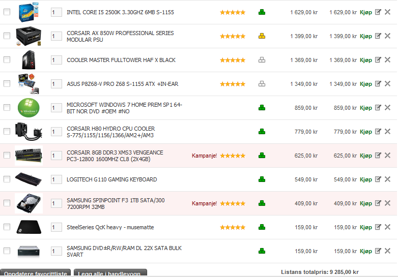The image size is (398, 277).
Task: Edit icon for Samsung Spinpoint F3 row
Action: click(x=378, y=203)
